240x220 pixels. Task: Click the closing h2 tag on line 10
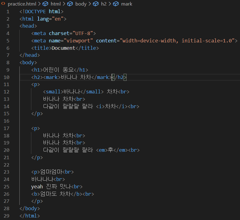pos(119,77)
